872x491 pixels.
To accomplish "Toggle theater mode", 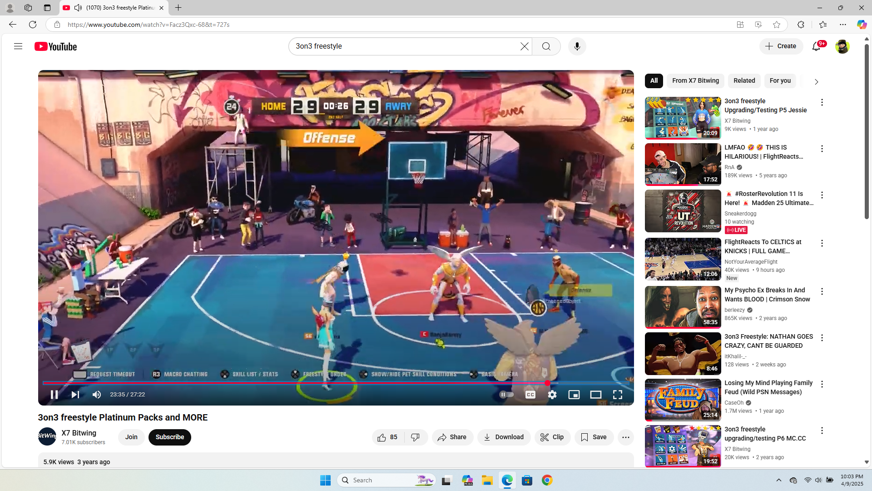I will click(596, 395).
